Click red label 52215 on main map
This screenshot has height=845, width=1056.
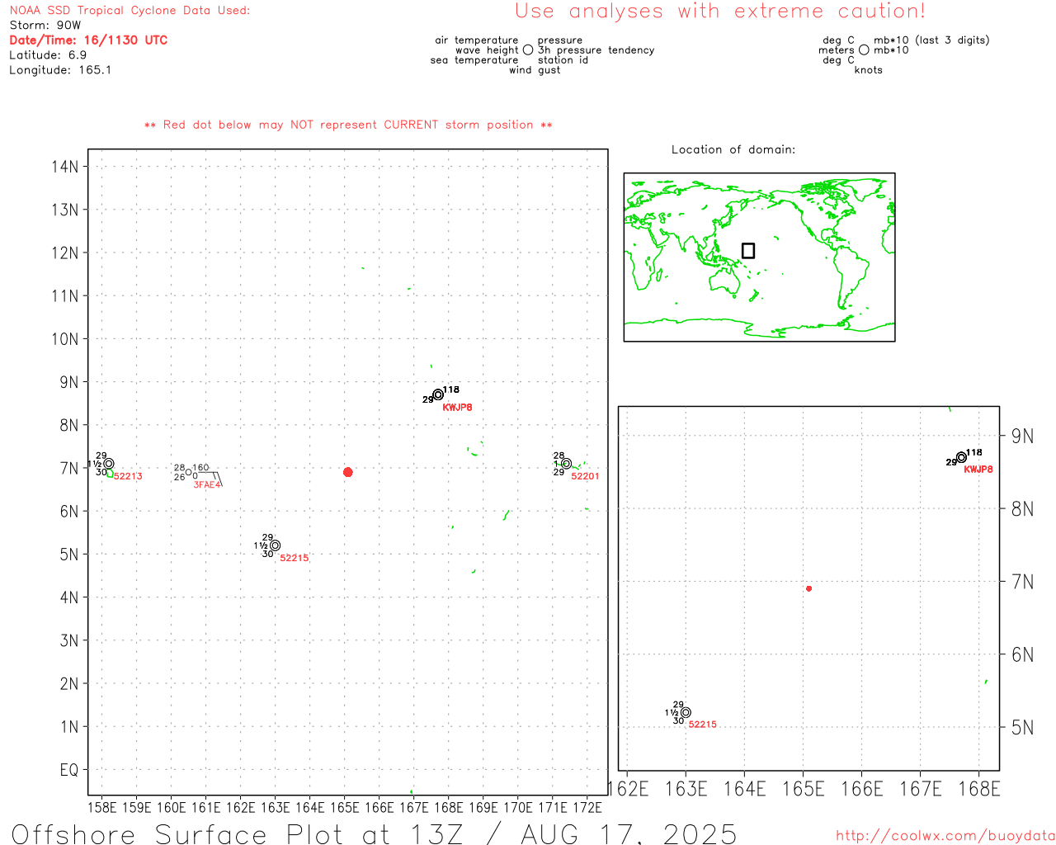(x=295, y=559)
